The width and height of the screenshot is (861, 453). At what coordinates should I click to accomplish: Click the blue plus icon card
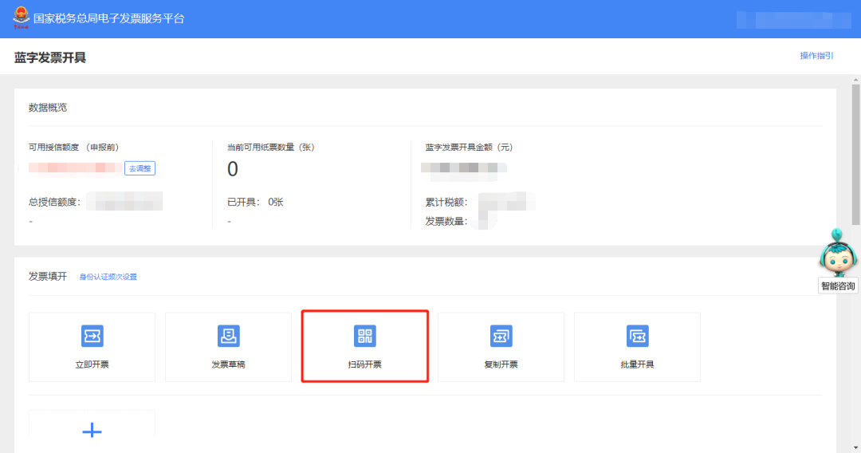(x=92, y=431)
